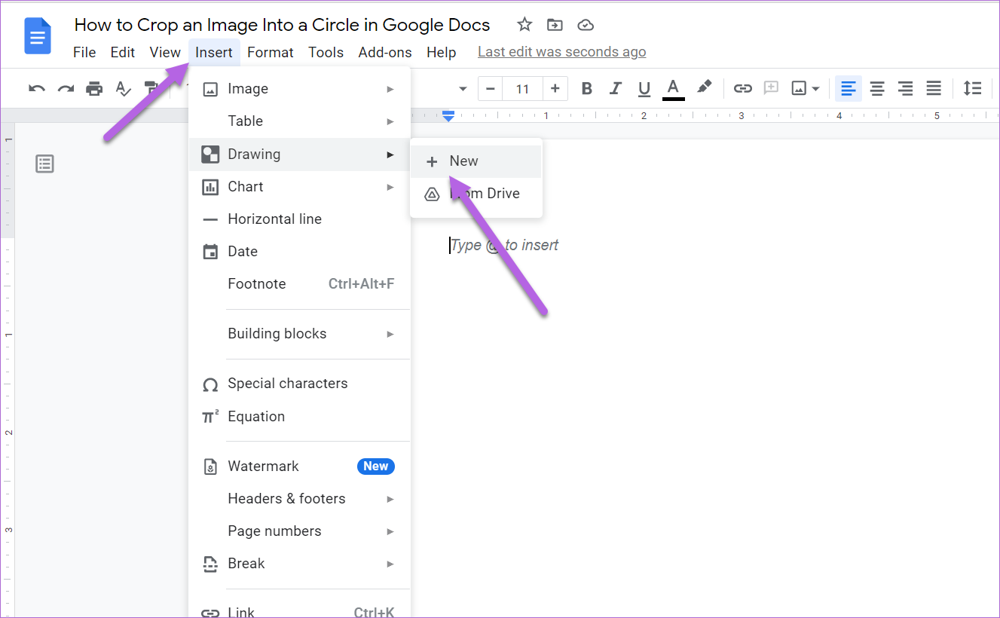
Task: Open the text color picker
Action: pyautogui.click(x=673, y=88)
